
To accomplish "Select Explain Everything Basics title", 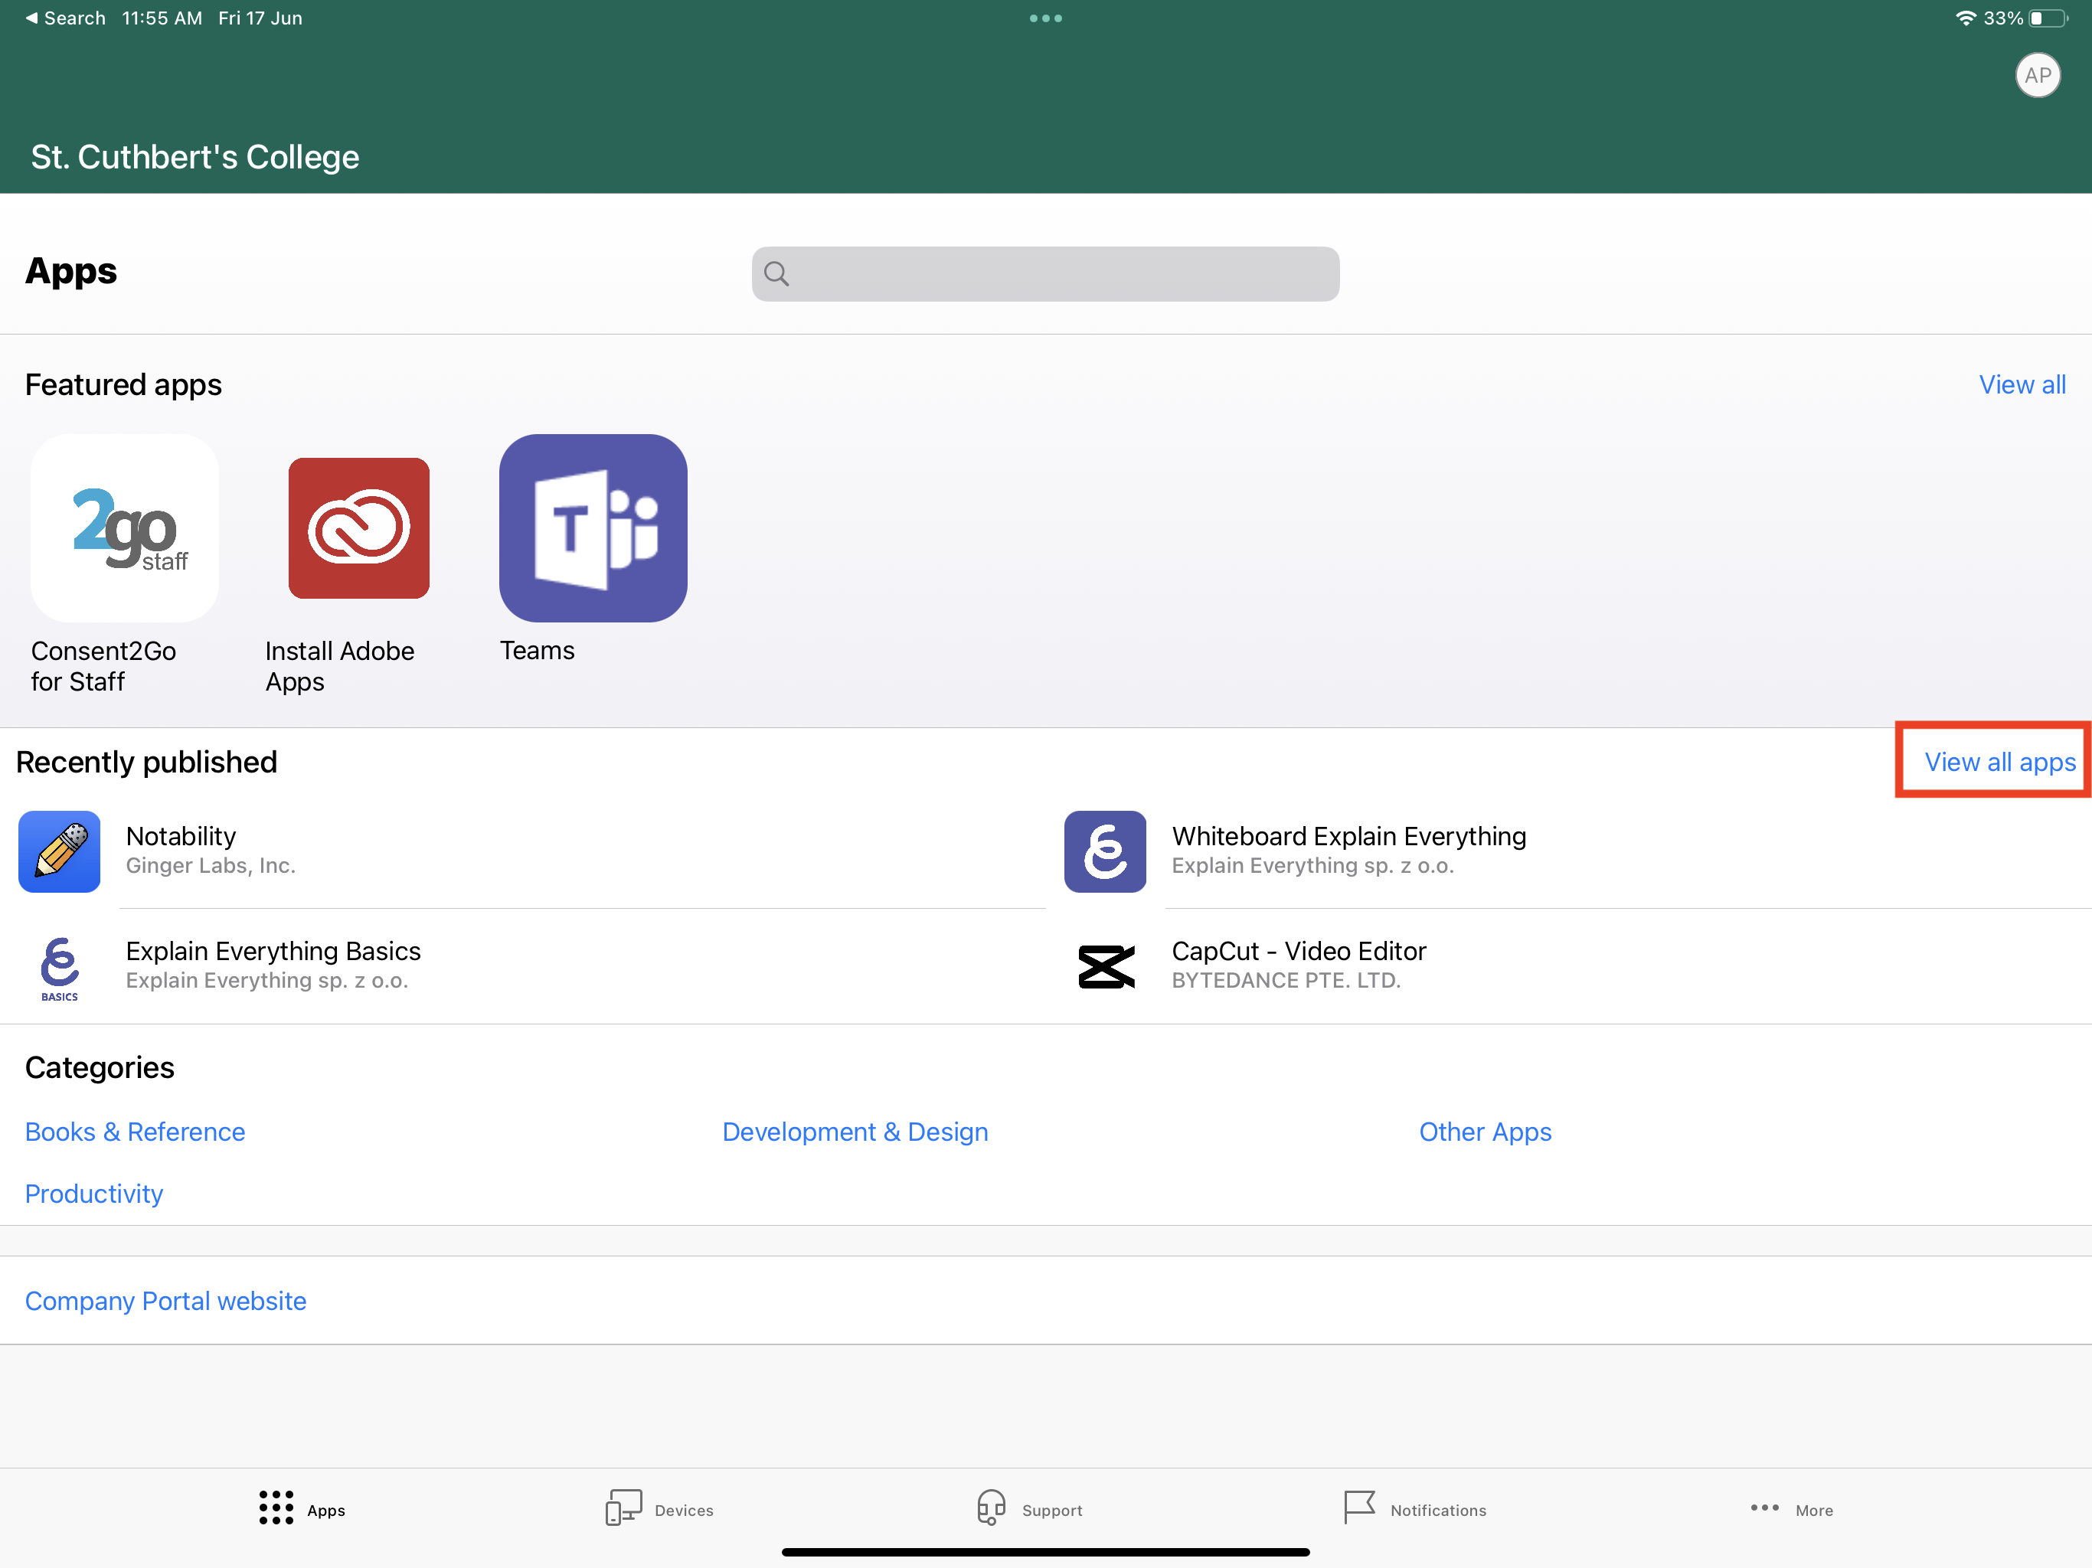I will coord(273,952).
